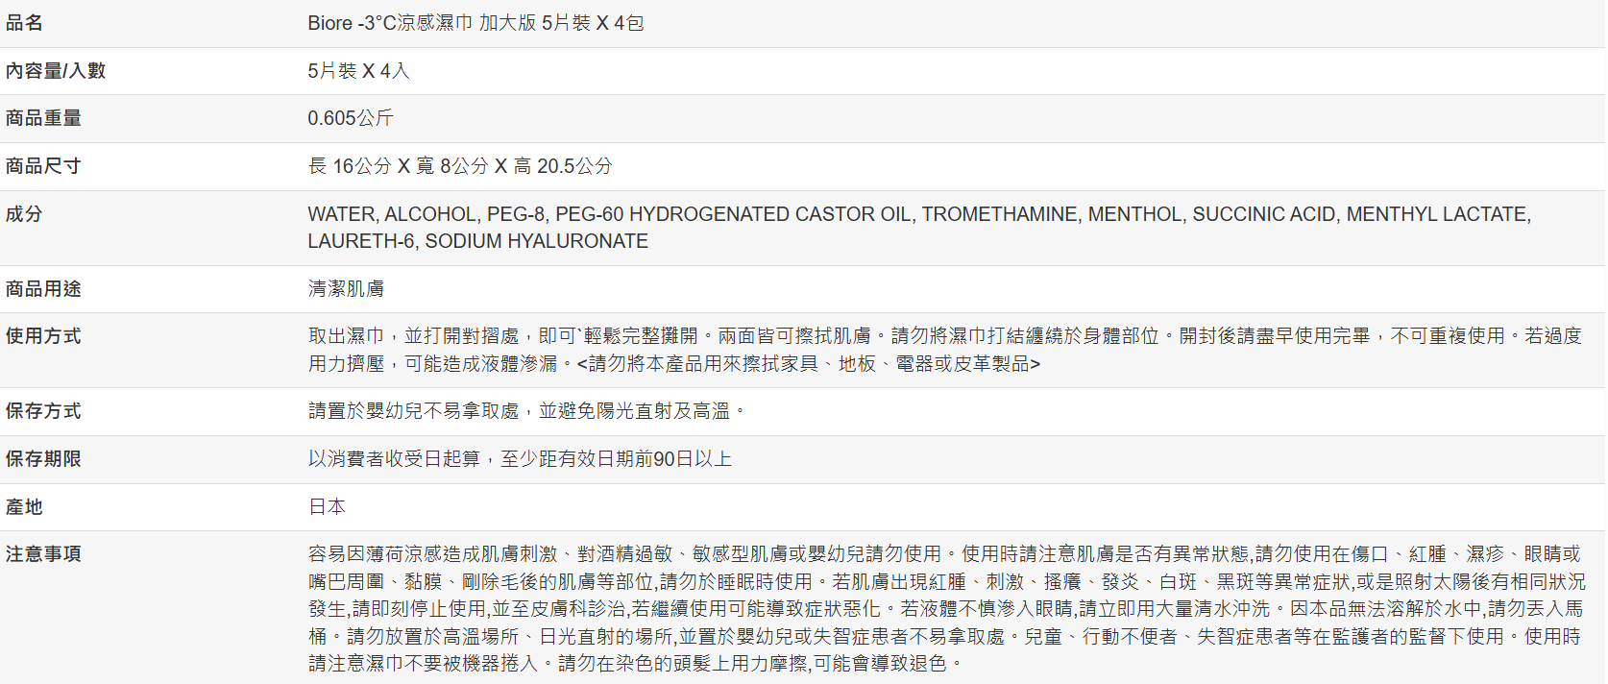Select the 內容量/入數 label
This screenshot has width=1608, height=684.
(x=56, y=71)
